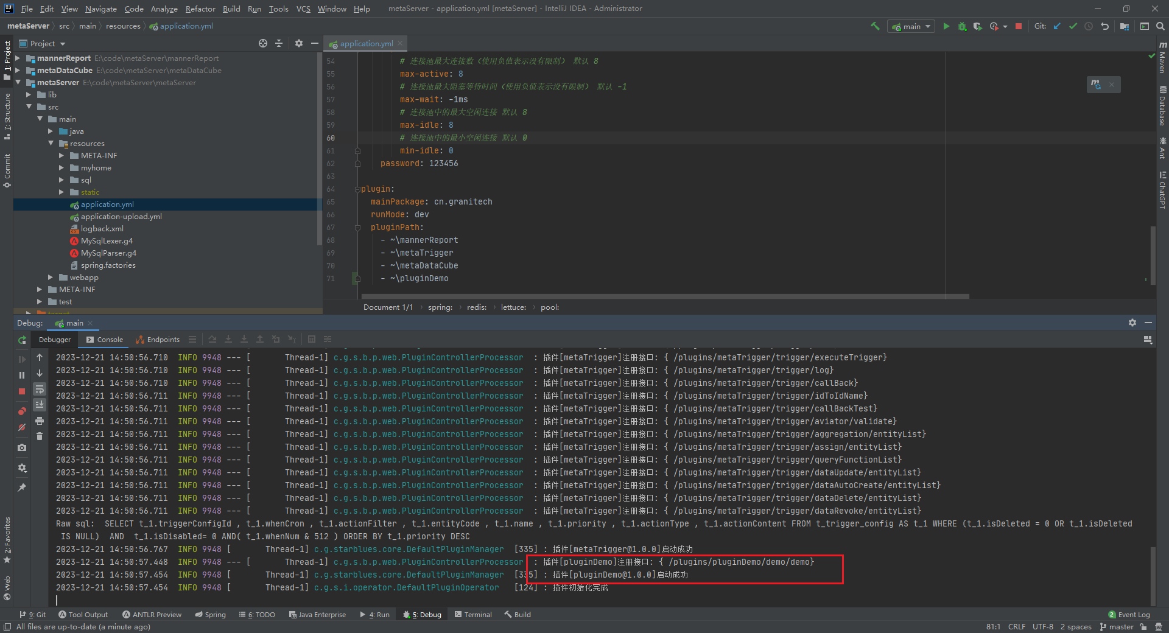The image size is (1169, 633).
Task: Run the main configuration with the green play icon
Action: coord(946,26)
